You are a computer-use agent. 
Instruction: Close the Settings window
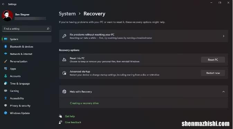(x=228, y=3)
